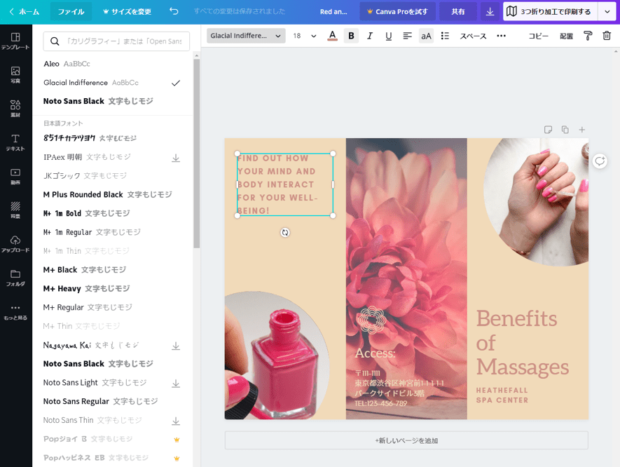Screen dimensions: 620x467
Task: Open the Photos panel in sidebar
Action: click(15, 75)
